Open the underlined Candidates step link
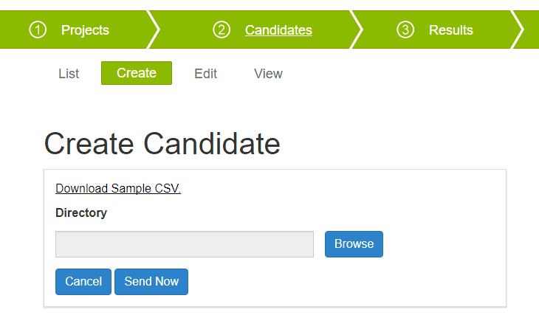The height and width of the screenshot is (332, 539). [x=278, y=30]
